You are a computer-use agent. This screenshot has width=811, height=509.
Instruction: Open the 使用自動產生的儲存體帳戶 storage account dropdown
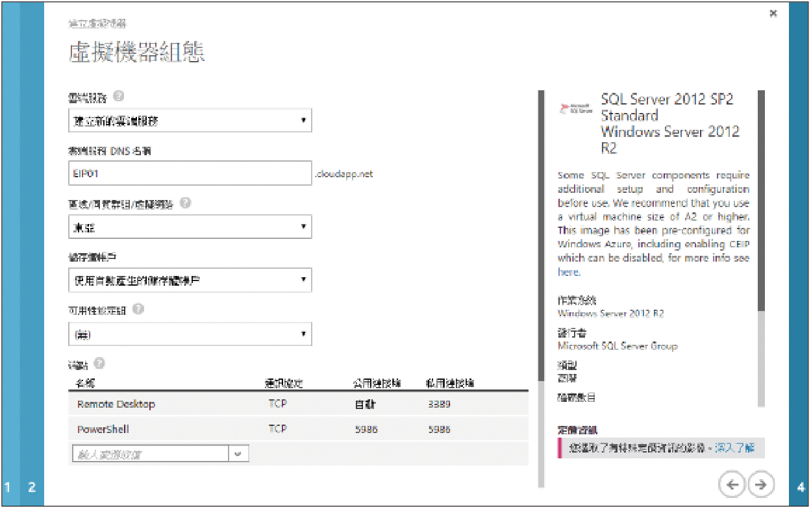click(190, 280)
